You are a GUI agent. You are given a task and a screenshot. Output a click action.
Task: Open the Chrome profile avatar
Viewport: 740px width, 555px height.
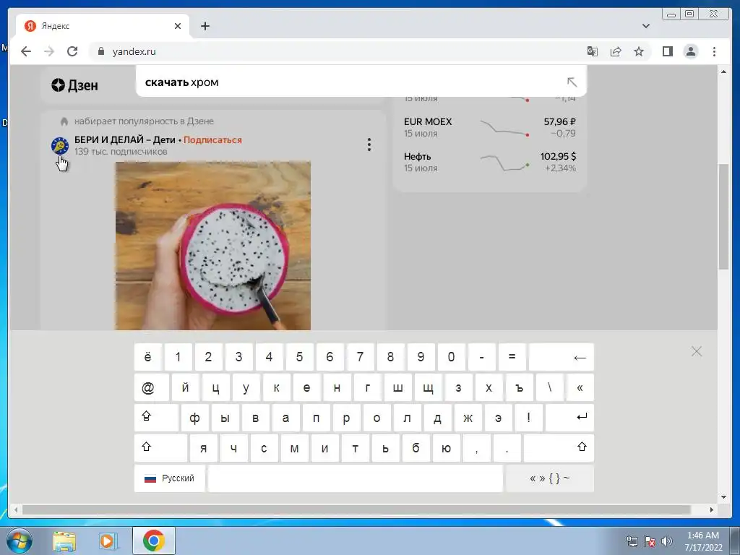pyautogui.click(x=690, y=51)
